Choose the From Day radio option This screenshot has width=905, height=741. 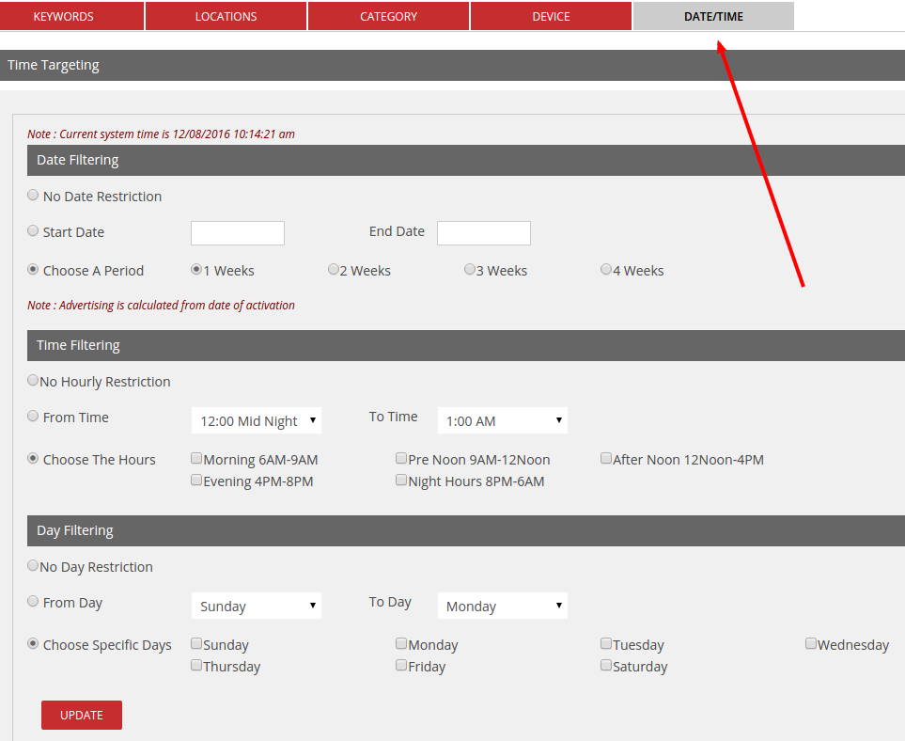point(33,602)
